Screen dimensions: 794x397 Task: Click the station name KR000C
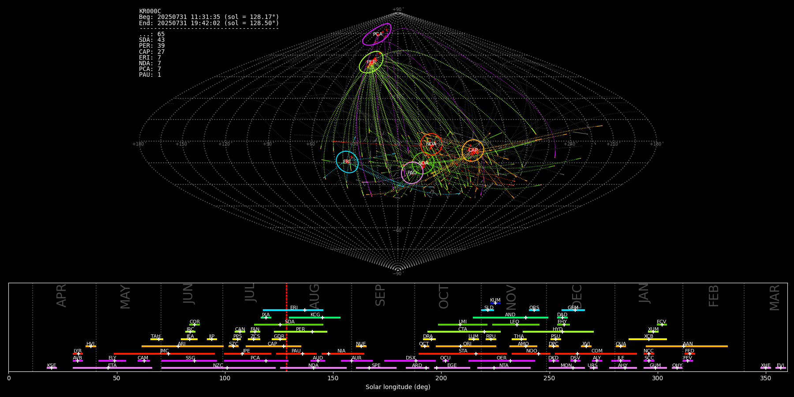150,11
